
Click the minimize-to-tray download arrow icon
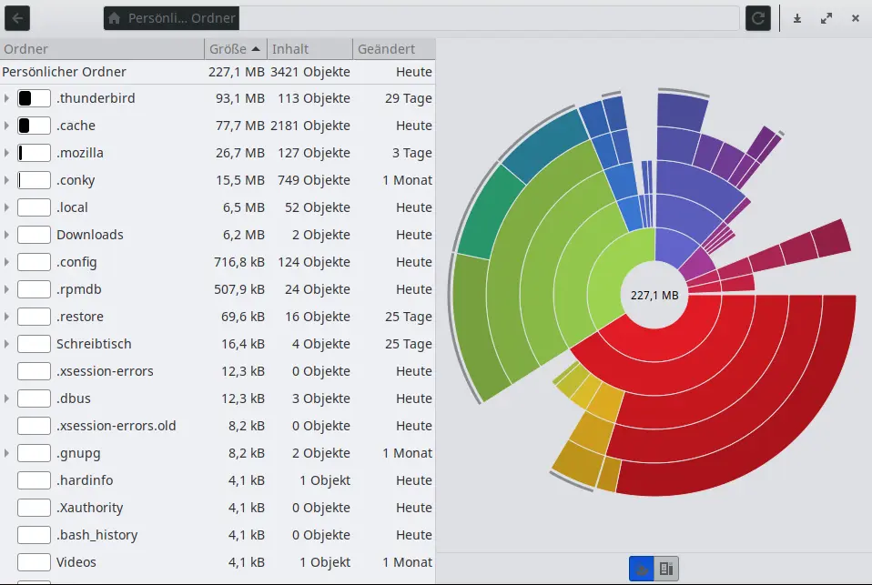[x=797, y=18]
